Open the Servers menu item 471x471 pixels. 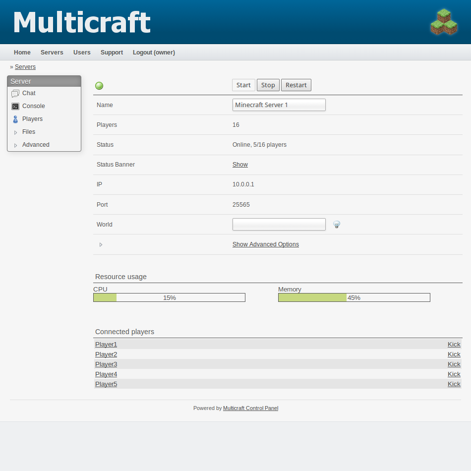52,52
